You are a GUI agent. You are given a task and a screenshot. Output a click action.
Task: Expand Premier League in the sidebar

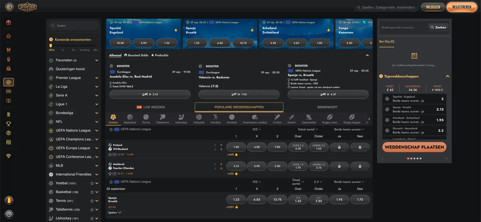click(97, 78)
